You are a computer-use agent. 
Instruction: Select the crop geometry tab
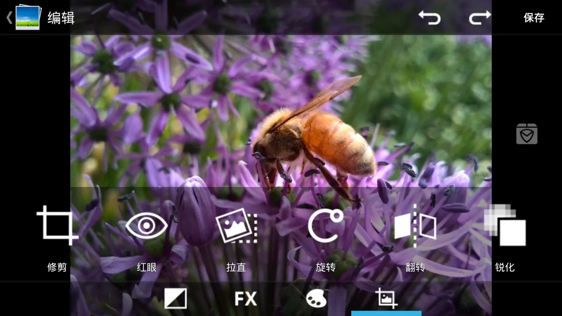point(386,299)
